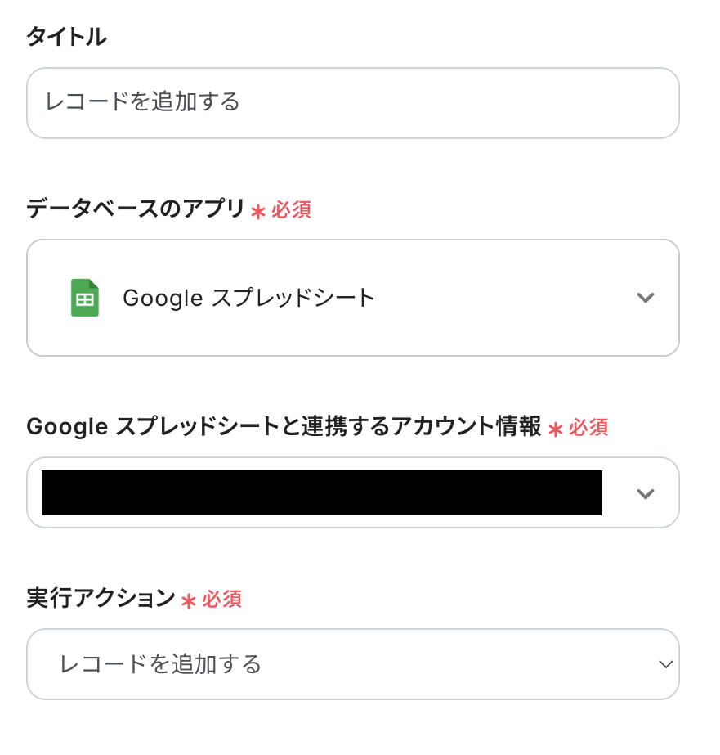Click the 実行アクション label
720x755 pixels.
[x=101, y=600]
